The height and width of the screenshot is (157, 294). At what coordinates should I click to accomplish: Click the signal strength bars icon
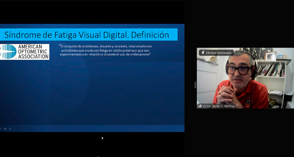[x=199, y=106]
